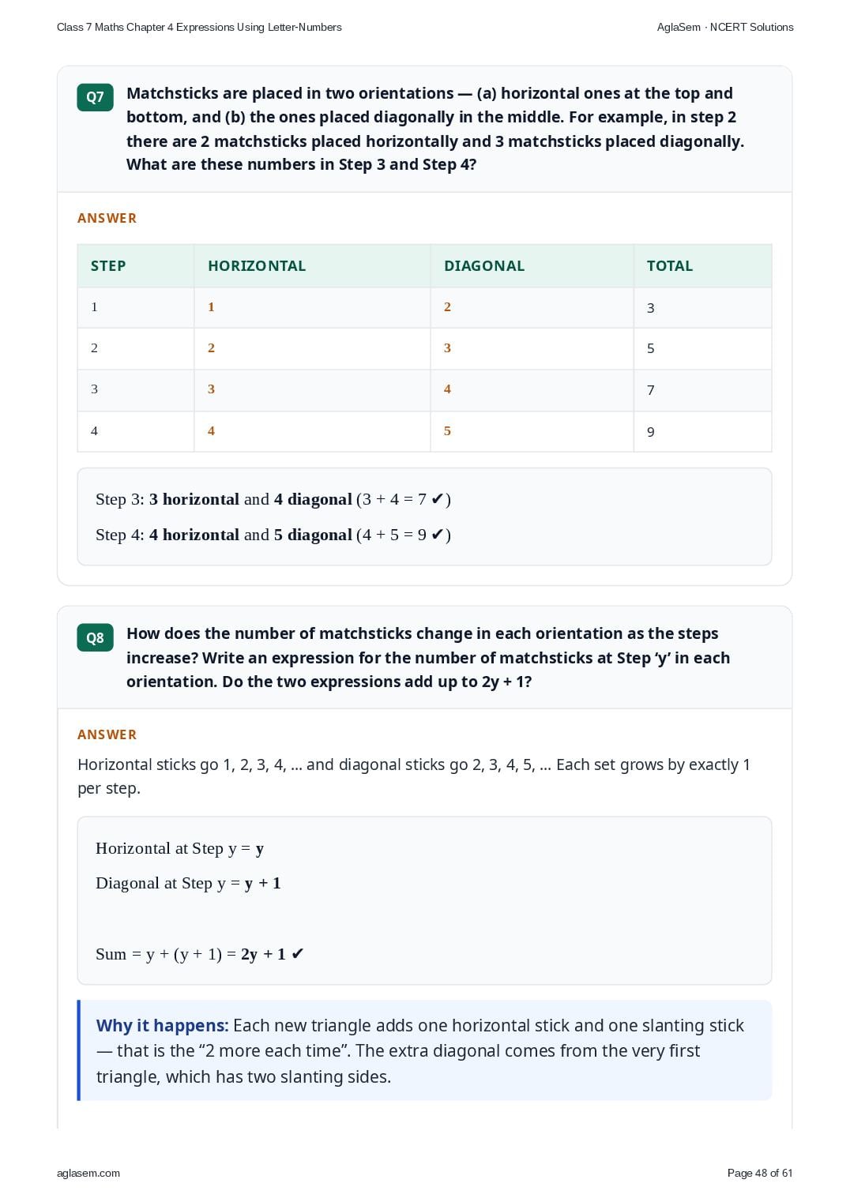Click the AglaSem NCERT Solutions header text
Viewport: 850px width, 1202px height.
(725, 27)
